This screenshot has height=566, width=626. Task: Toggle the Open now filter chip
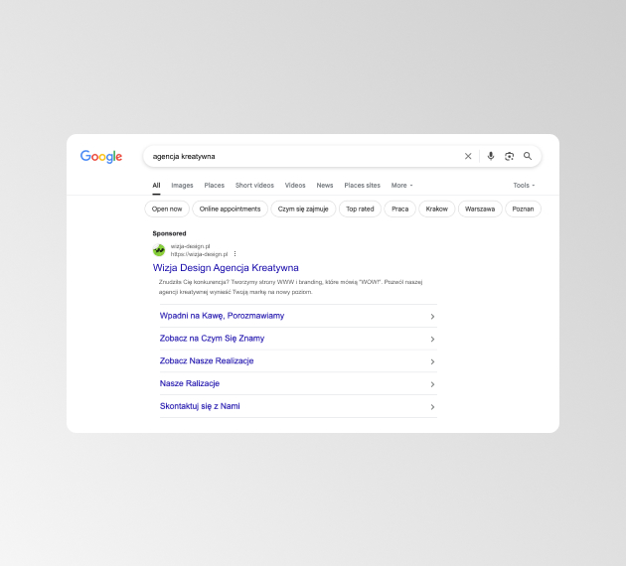pos(166,209)
